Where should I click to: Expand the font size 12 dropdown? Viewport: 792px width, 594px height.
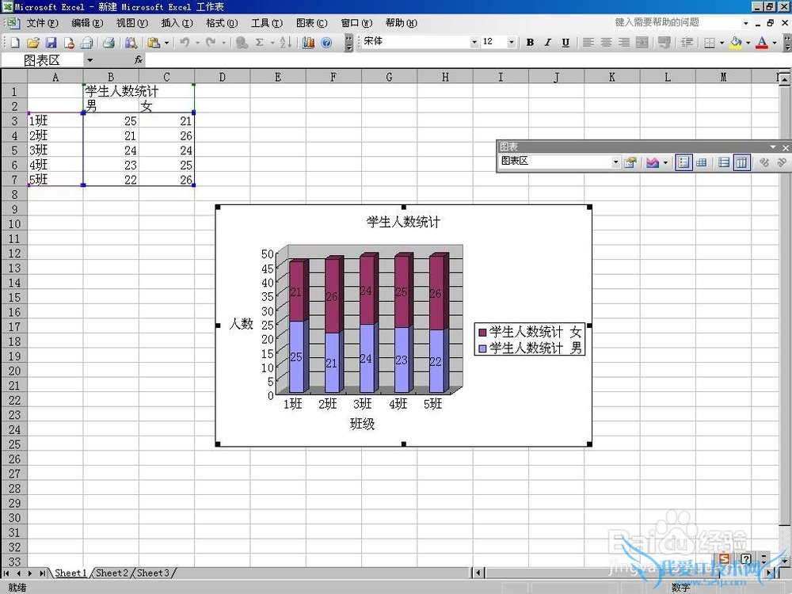[511, 43]
